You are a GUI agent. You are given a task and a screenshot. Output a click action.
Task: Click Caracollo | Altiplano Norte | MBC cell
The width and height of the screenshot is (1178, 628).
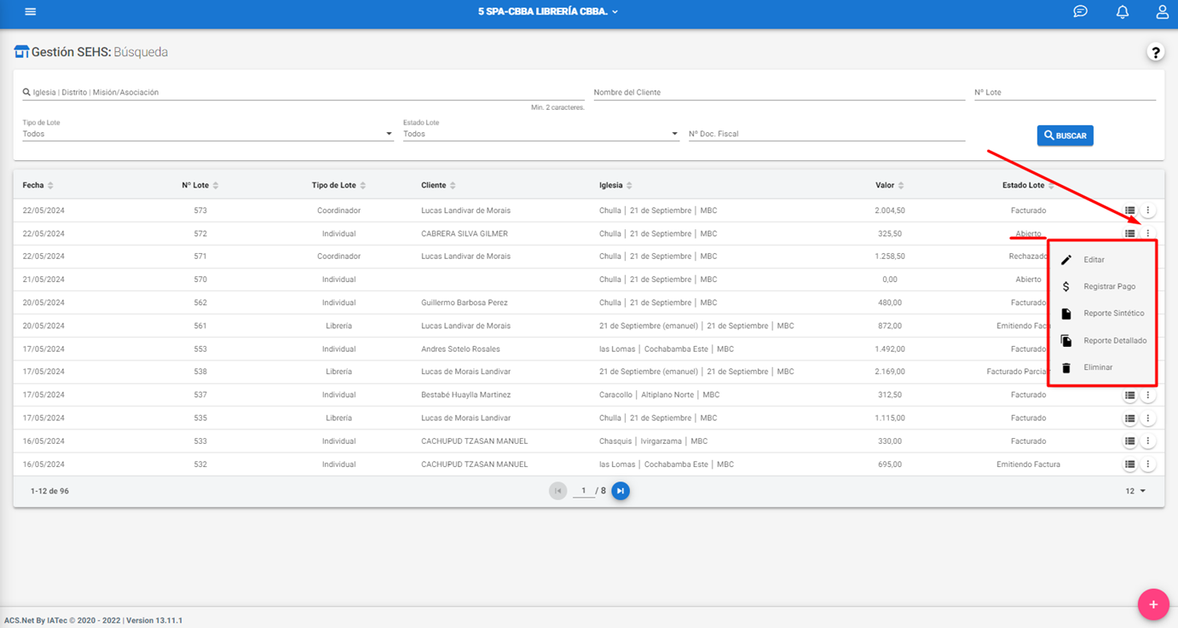660,395
